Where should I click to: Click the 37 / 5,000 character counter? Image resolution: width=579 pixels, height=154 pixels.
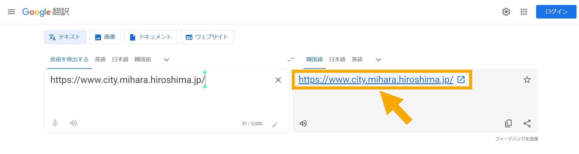click(252, 124)
